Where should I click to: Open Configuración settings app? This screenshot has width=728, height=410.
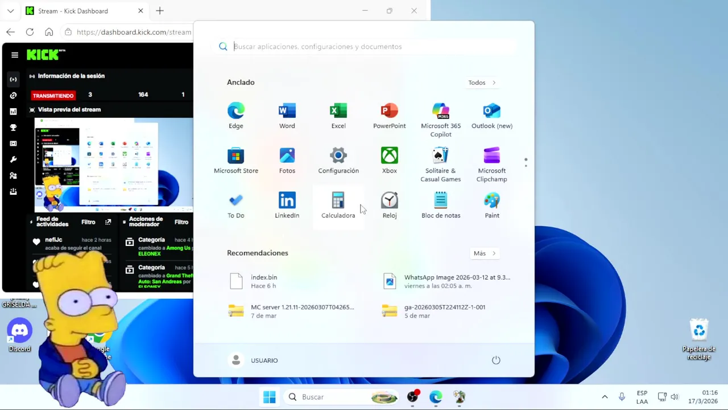[338, 161]
